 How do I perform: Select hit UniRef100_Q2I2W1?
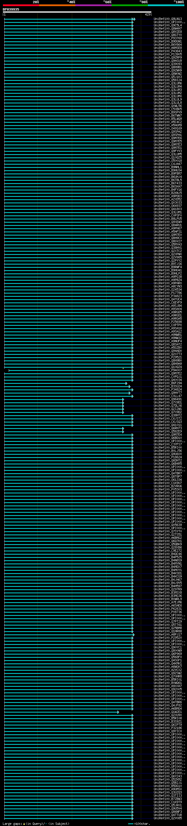[x=168, y=409]
